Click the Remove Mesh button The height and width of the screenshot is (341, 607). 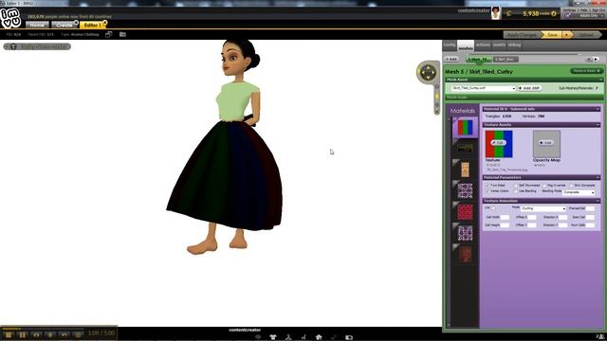coord(586,71)
